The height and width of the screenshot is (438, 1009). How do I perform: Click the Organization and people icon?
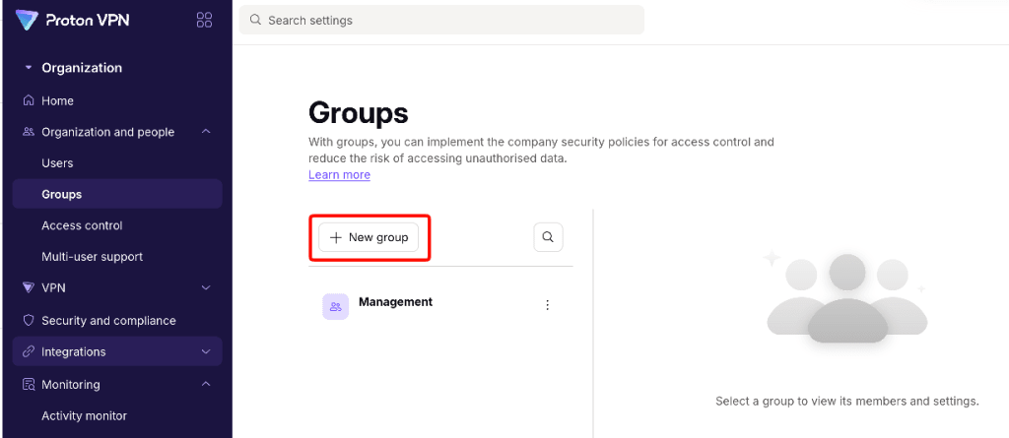point(29,132)
